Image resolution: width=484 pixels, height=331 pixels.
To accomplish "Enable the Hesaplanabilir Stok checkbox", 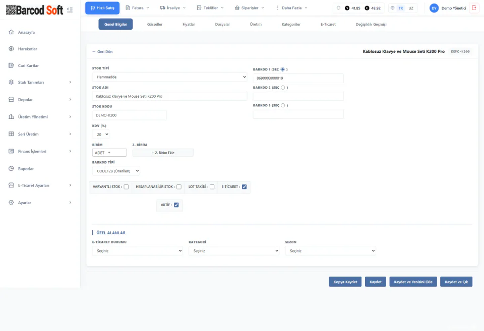I will [x=178, y=187].
